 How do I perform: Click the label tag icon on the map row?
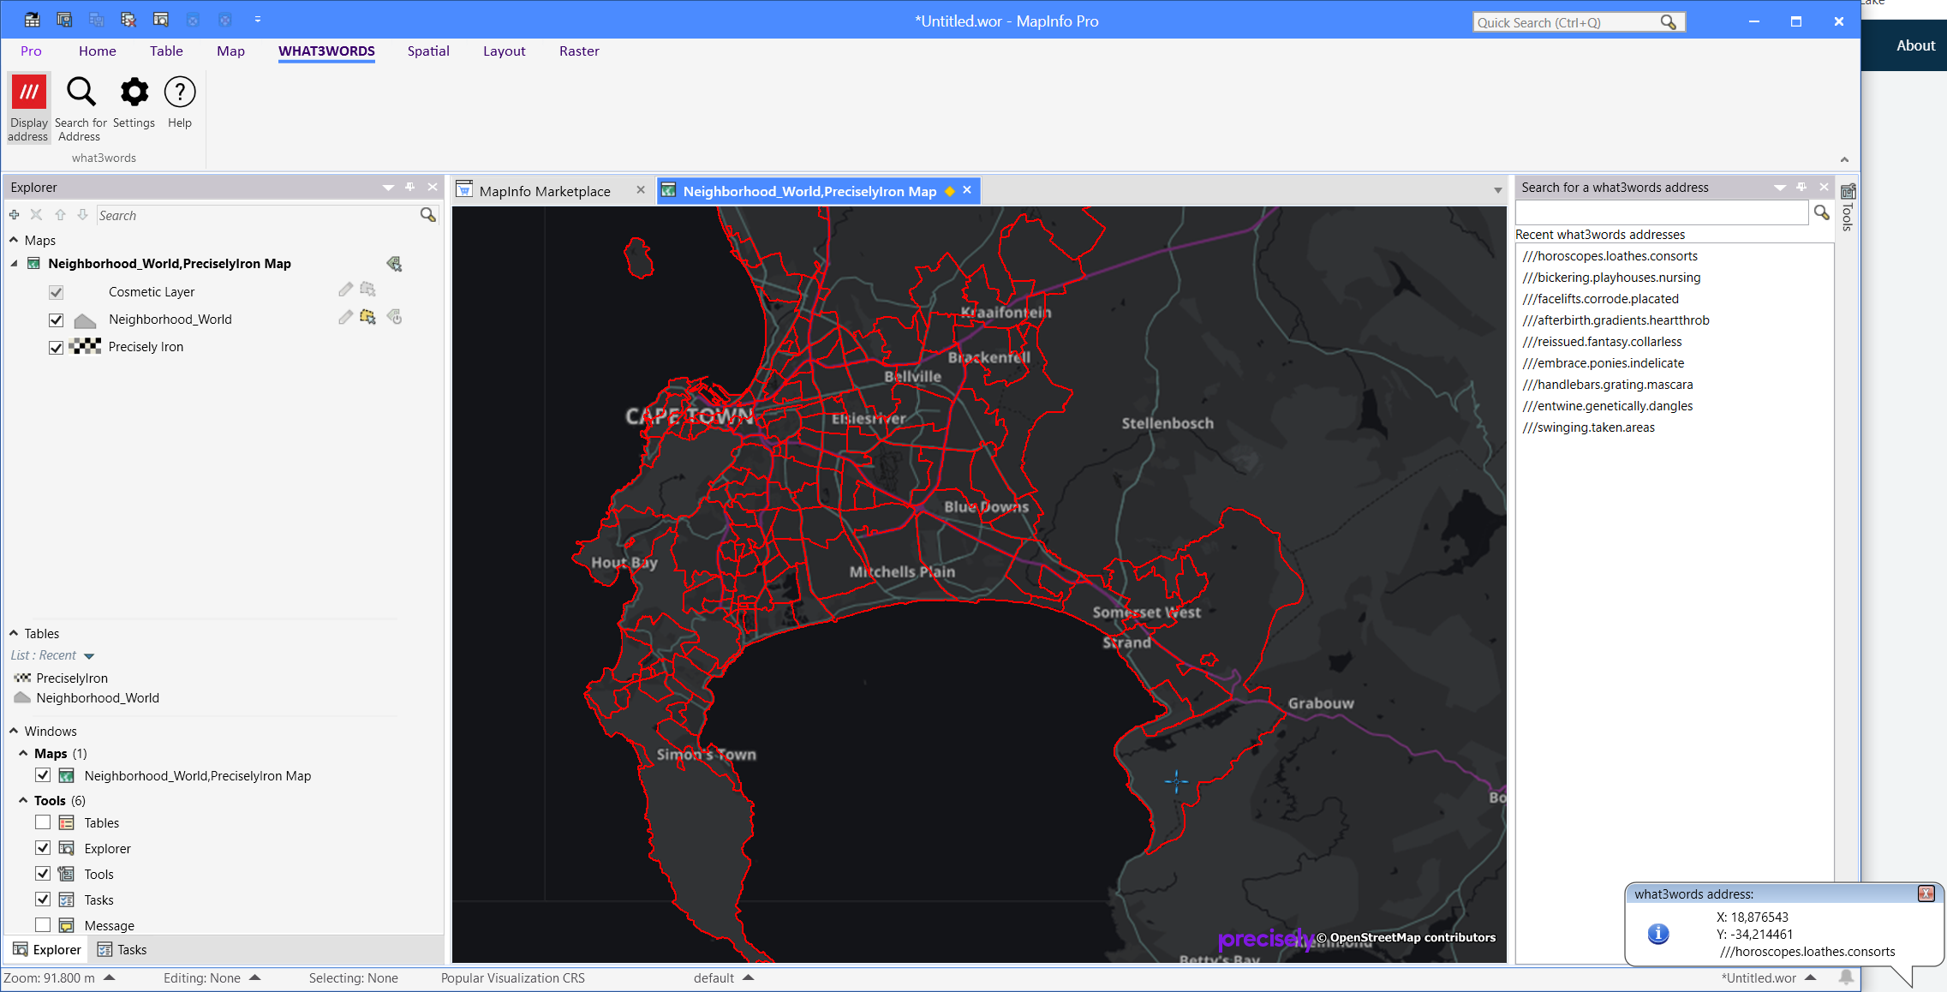394,264
